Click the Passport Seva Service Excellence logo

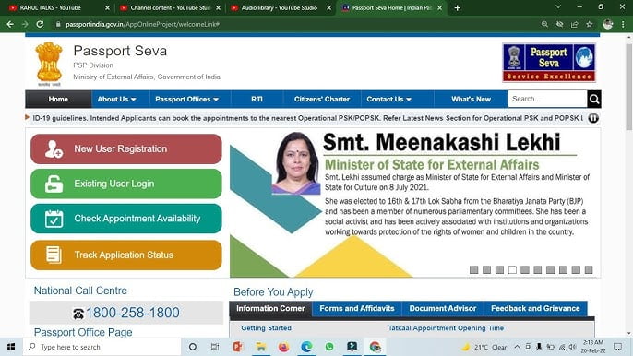click(x=549, y=63)
